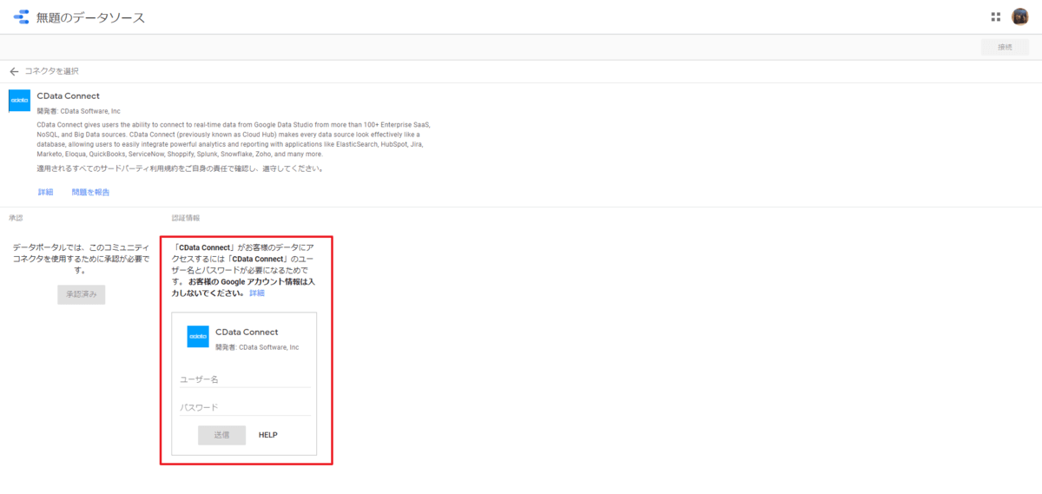Click the 承認済み button
This screenshot has height=494, width=1042.
tap(82, 294)
